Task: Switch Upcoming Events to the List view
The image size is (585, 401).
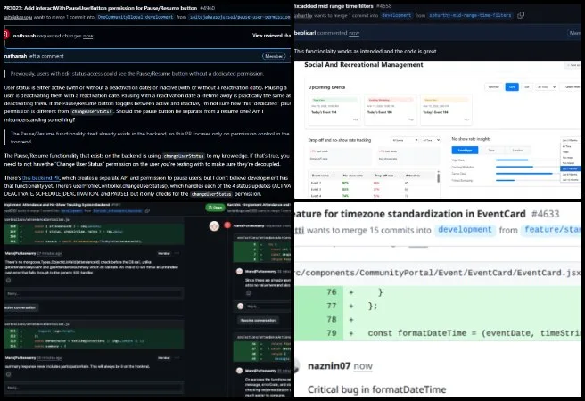Action: (527, 86)
